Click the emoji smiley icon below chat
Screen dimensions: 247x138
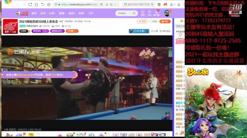(x=177, y=134)
